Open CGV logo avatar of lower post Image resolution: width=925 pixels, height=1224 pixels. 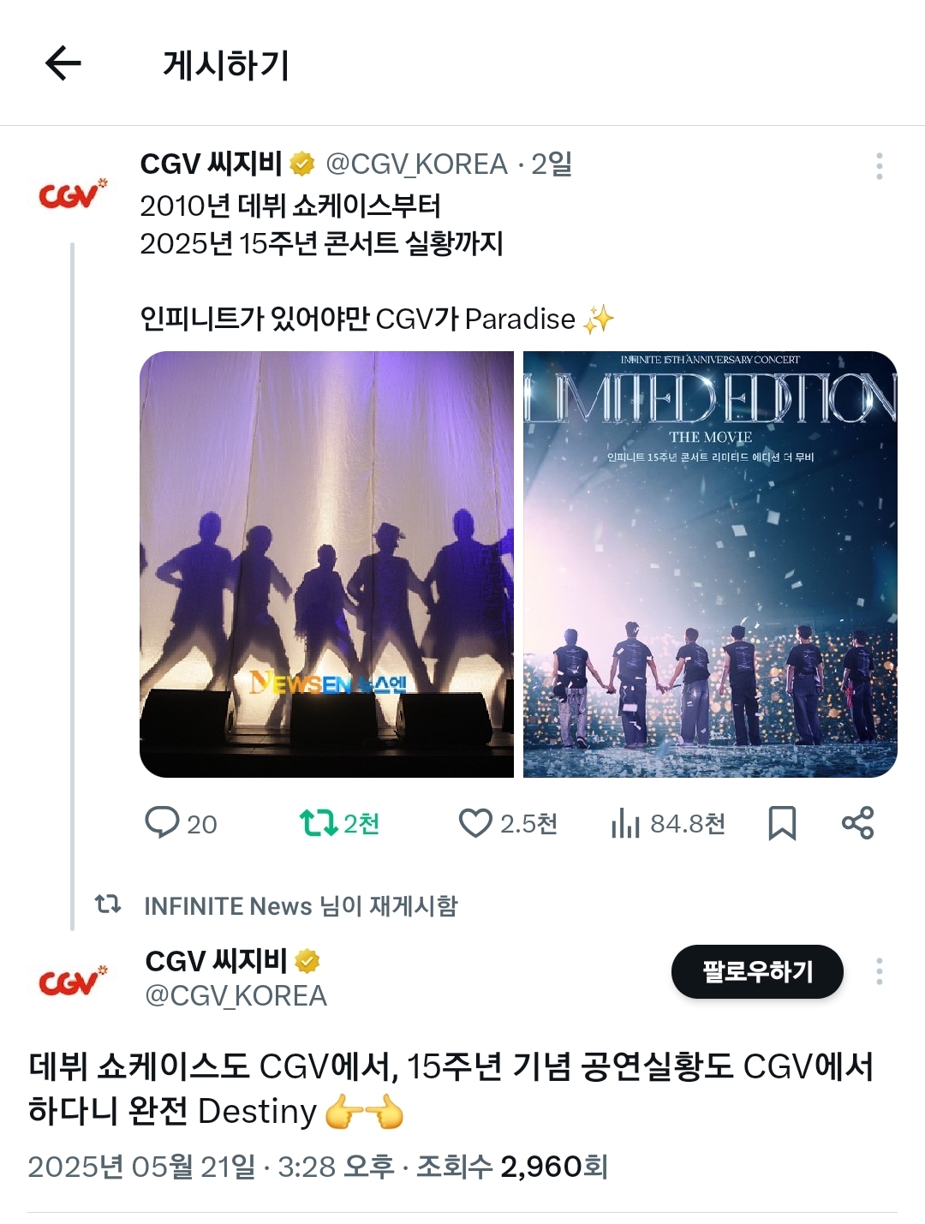click(74, 981)
